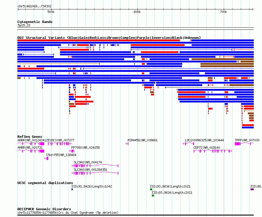Click the upper %ID:93.9634 Length:2021 label
The width and height of the screenshot is (262, 217).
(170, 186)
